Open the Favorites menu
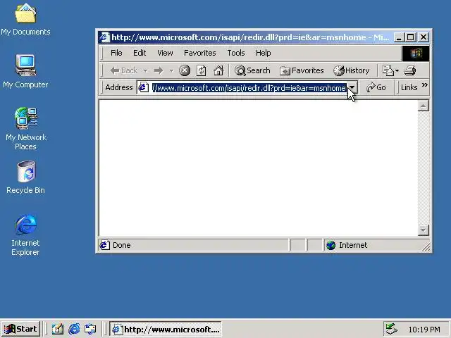 [200, 53]
